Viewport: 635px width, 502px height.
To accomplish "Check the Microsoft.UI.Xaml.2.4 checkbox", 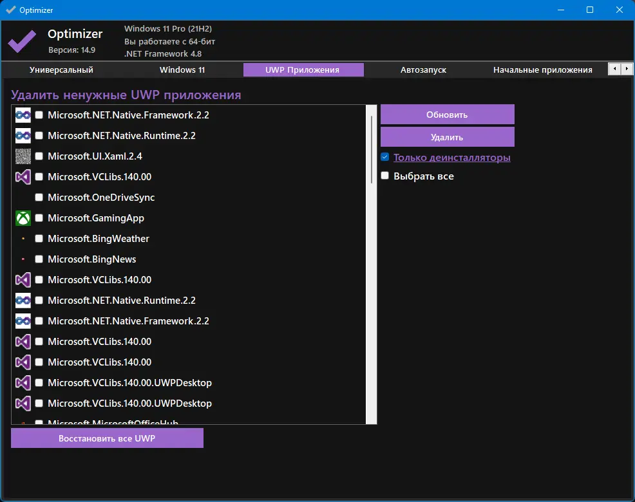I will point(39,156).
